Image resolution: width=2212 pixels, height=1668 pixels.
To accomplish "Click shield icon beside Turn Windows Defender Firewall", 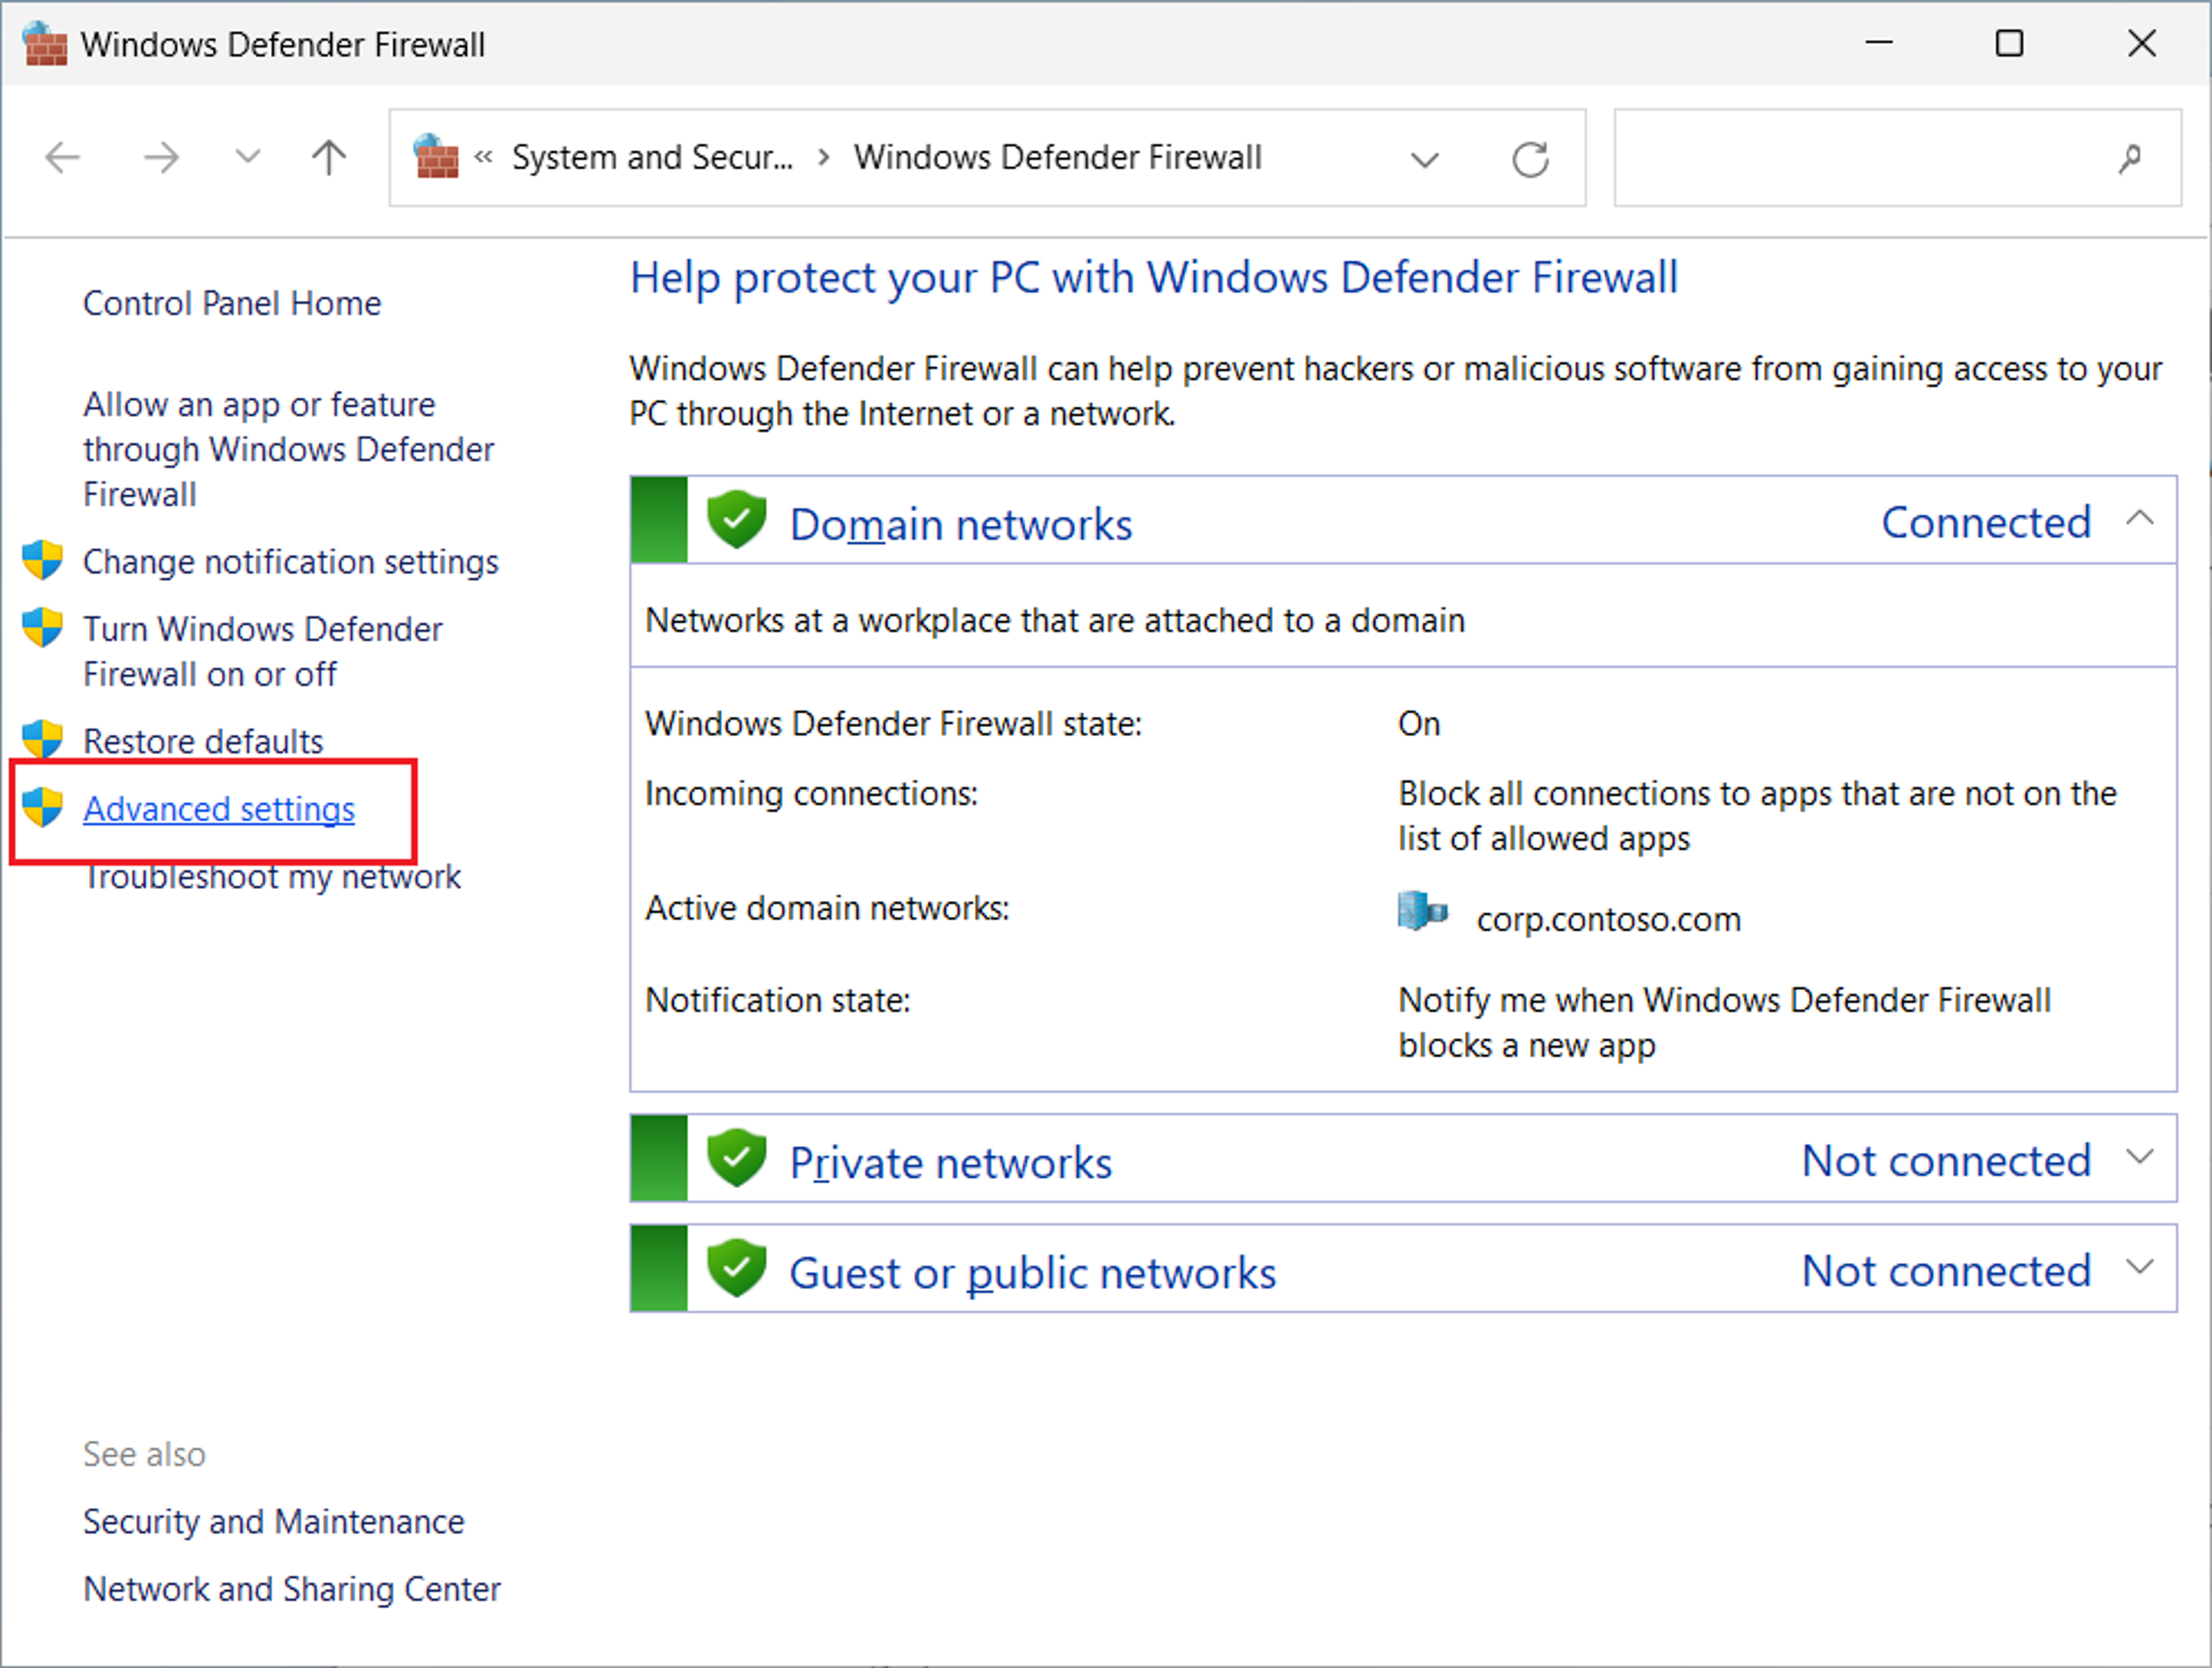I will click(43, 628).
